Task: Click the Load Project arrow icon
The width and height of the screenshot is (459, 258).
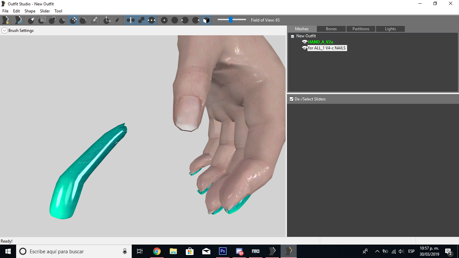Action: (x=18, y=20)
